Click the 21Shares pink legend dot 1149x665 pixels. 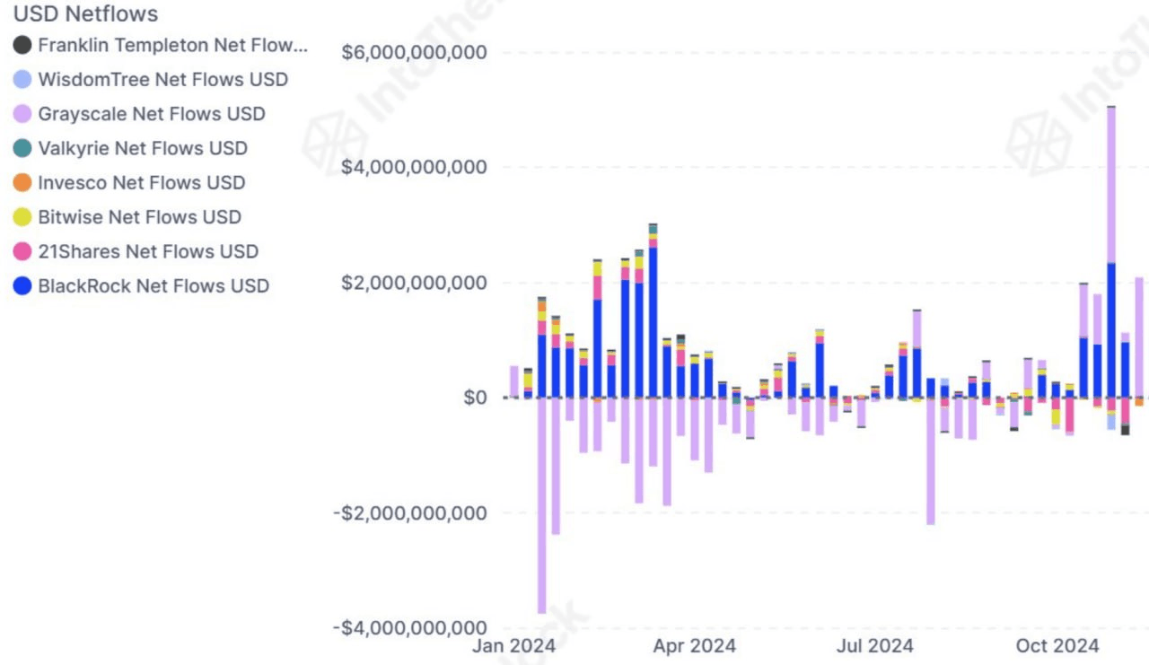22,251
